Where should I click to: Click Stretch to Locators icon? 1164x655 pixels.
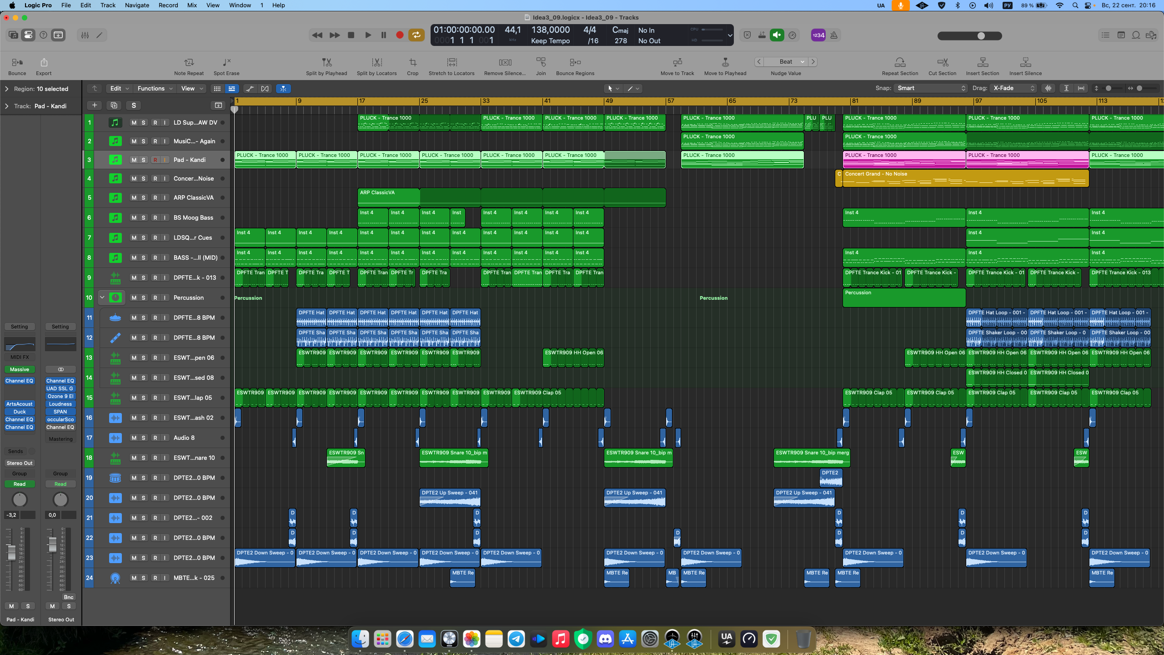[452, 62]
